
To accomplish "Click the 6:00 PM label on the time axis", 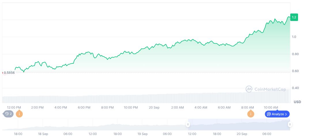I will pos(84,107).
